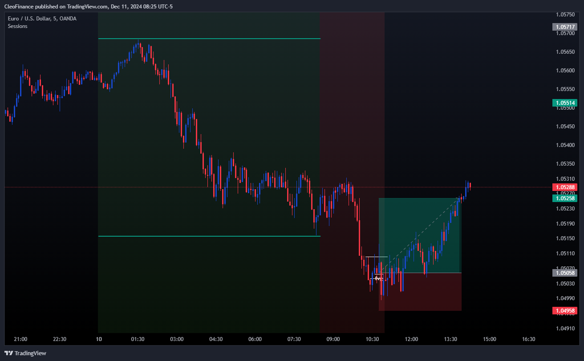Click the 1.05700 price axis value
The height and width of the screenshot is (361, 584).
(x=565, y=33)
